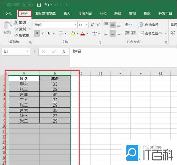Click the cell containing 钱七
Viewport: 177px width, 165px height.
(x=24, y=116)
